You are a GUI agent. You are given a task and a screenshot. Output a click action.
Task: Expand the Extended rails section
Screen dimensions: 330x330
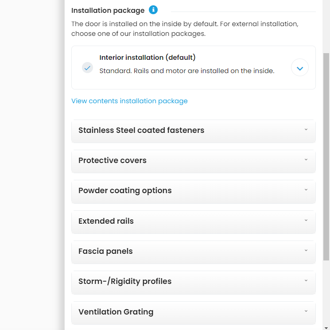pyautogui.click(x=106, y=221)
